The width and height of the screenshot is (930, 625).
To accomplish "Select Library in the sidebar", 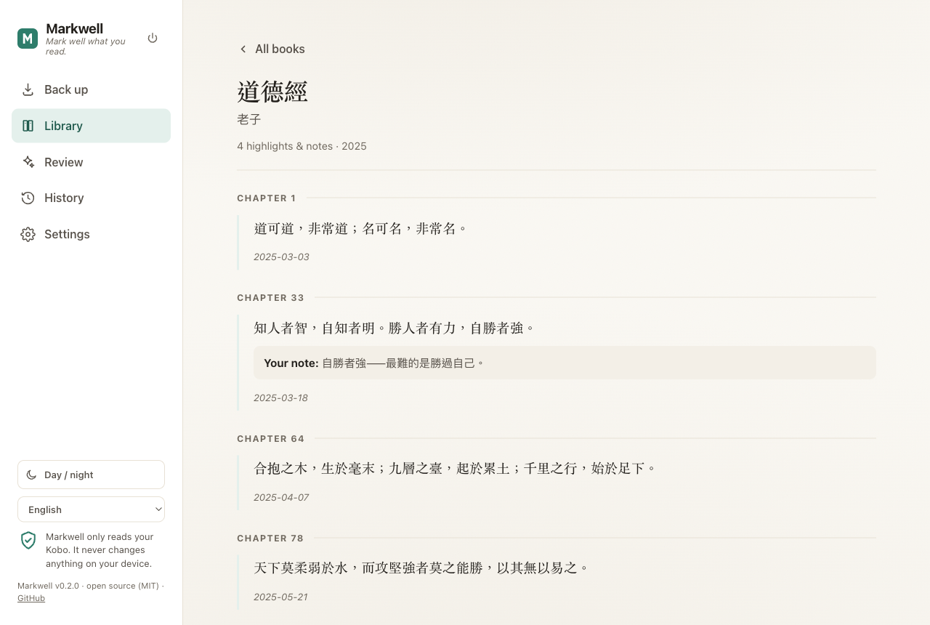I will click(x=91, y=126).
